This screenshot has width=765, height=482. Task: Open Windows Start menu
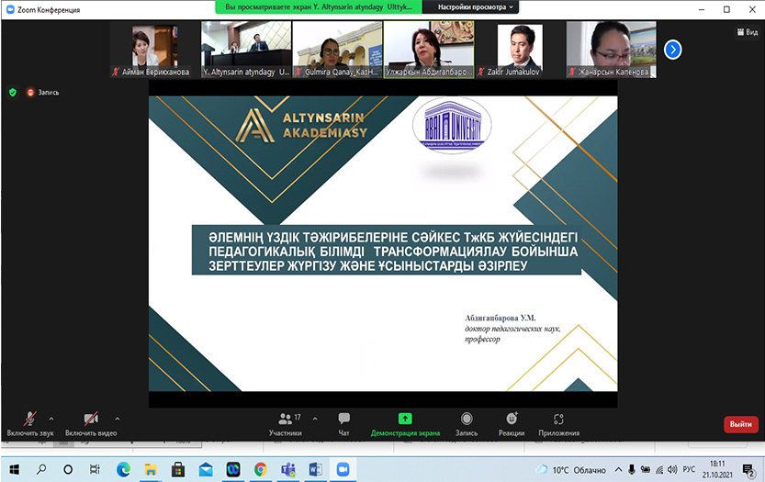14,469
